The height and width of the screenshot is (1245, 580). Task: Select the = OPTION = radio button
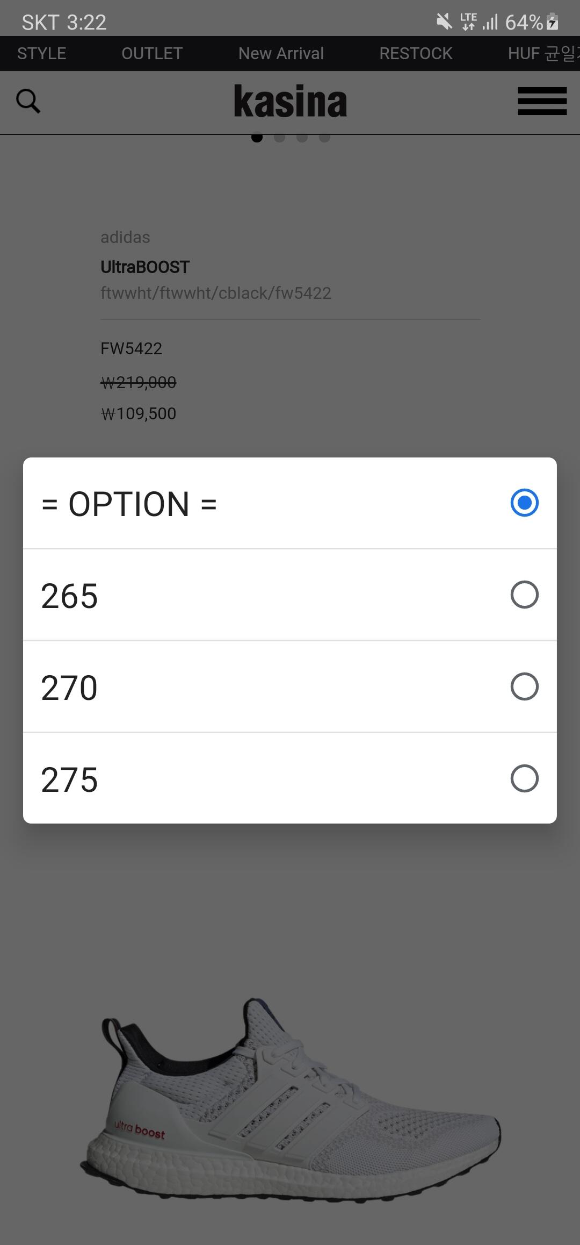tap(524, 503)
